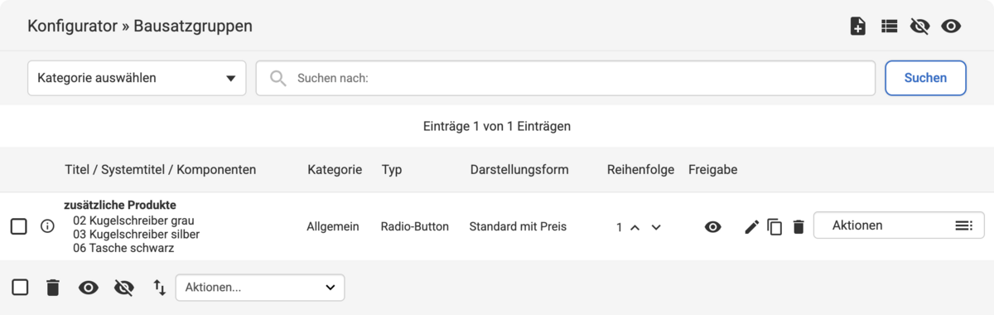Move zusätzliche Produkte down with chevron
The width and height of the screenshot is (994, 315).
[x=656, y=227]
